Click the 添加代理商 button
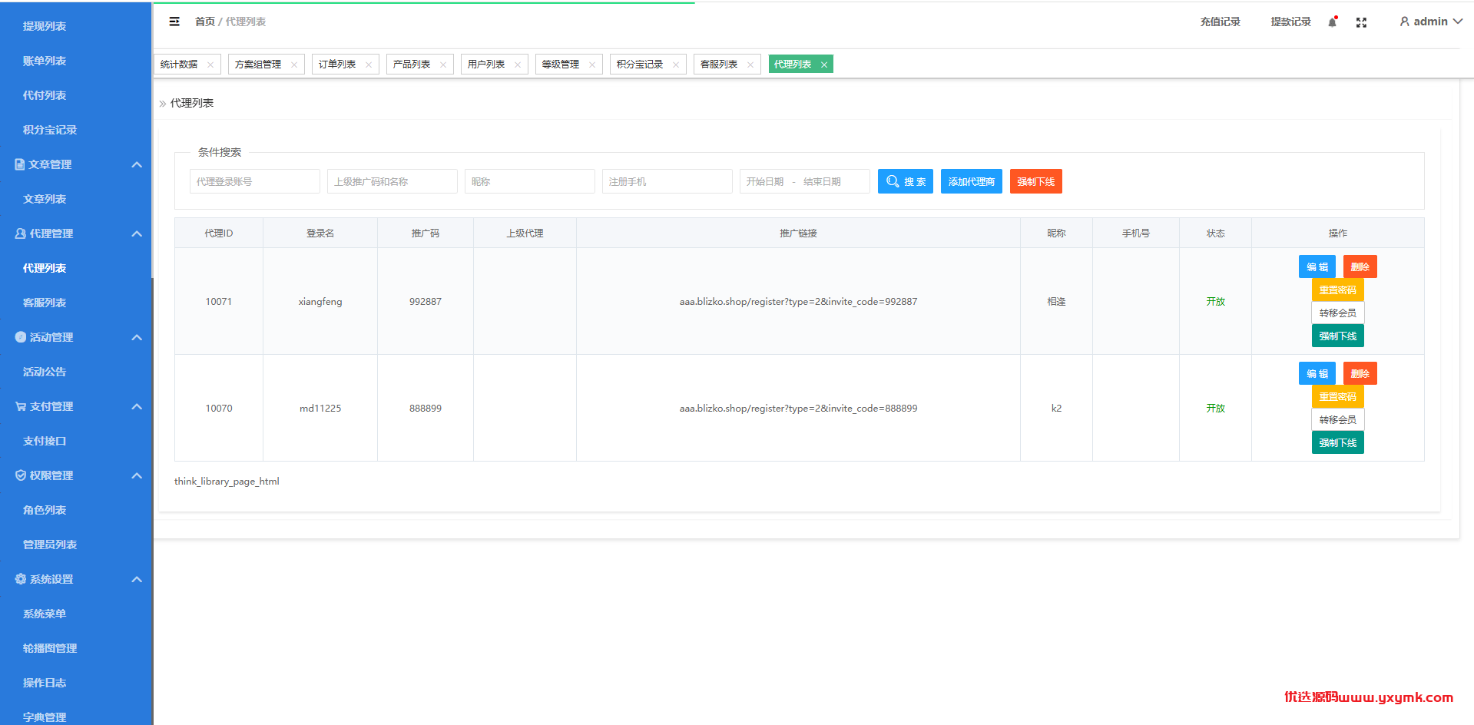Image resolution: width=1474 pixels, height=725 pixels. (x=972, y=181)
